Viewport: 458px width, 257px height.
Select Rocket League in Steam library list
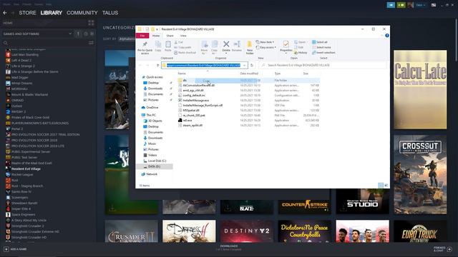coord(22,174)
